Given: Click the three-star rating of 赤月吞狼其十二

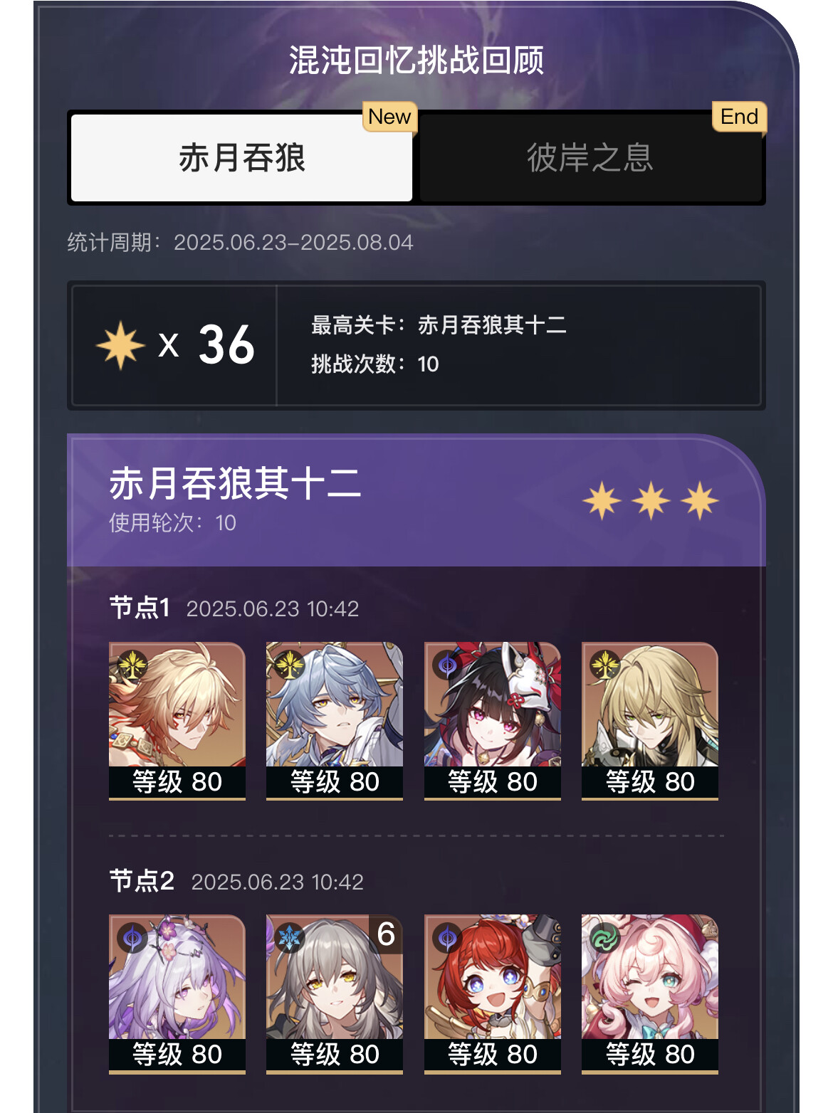Looking at the screenshot, I should (x=651, y=501).
